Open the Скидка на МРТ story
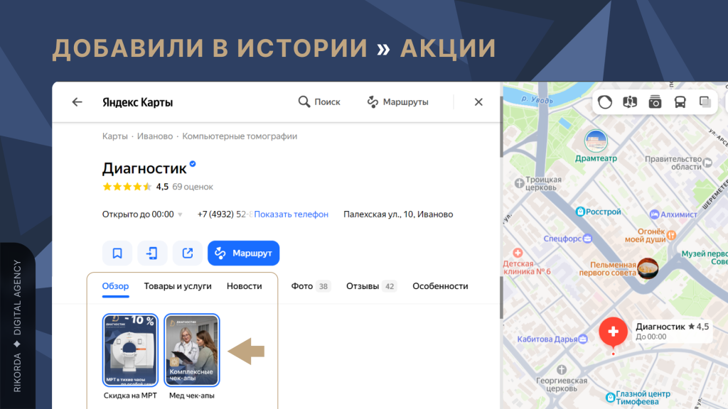This screenshot has height=409, width=728. click(131, 350)
